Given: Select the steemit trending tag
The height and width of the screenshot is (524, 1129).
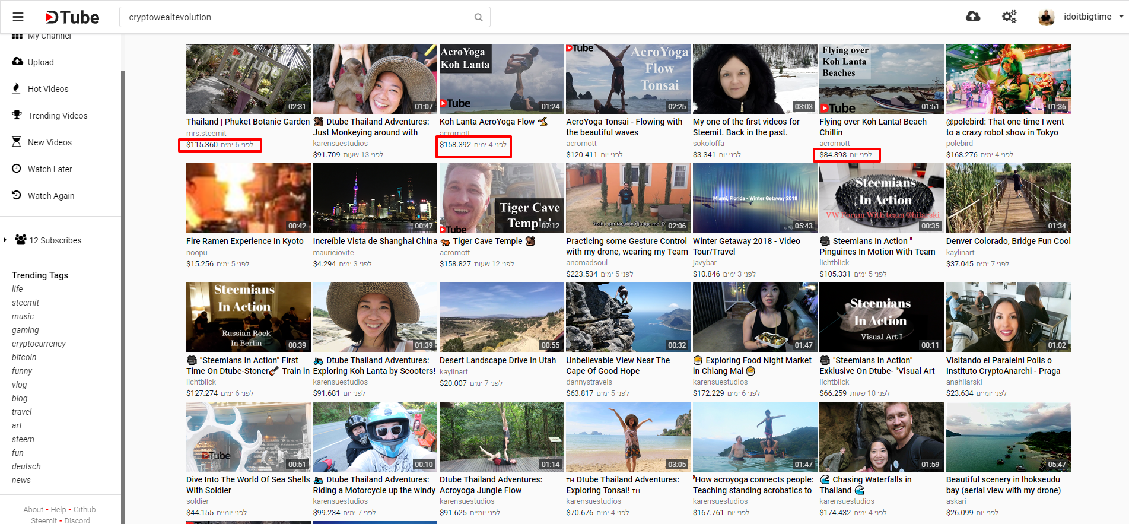Looking at the screenshot, I should click(x=26, y=303).
